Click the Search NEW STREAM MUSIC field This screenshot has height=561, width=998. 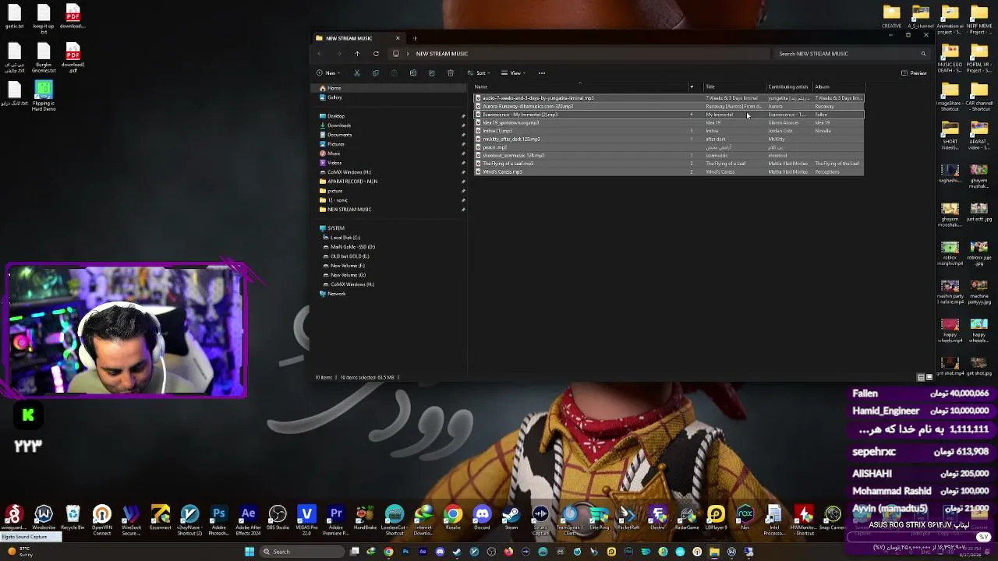click(x=852, y=54)
